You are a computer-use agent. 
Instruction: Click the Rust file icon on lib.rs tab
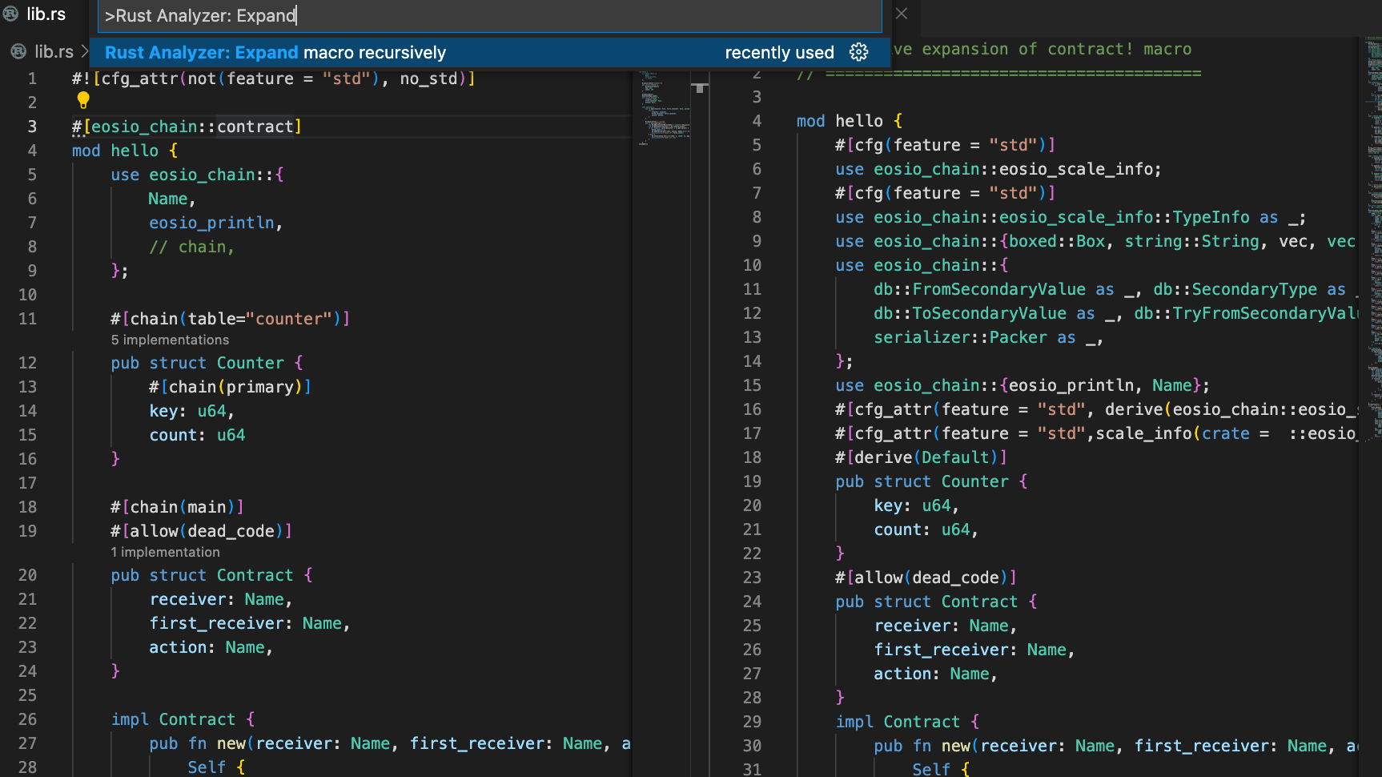coord(10,14)
